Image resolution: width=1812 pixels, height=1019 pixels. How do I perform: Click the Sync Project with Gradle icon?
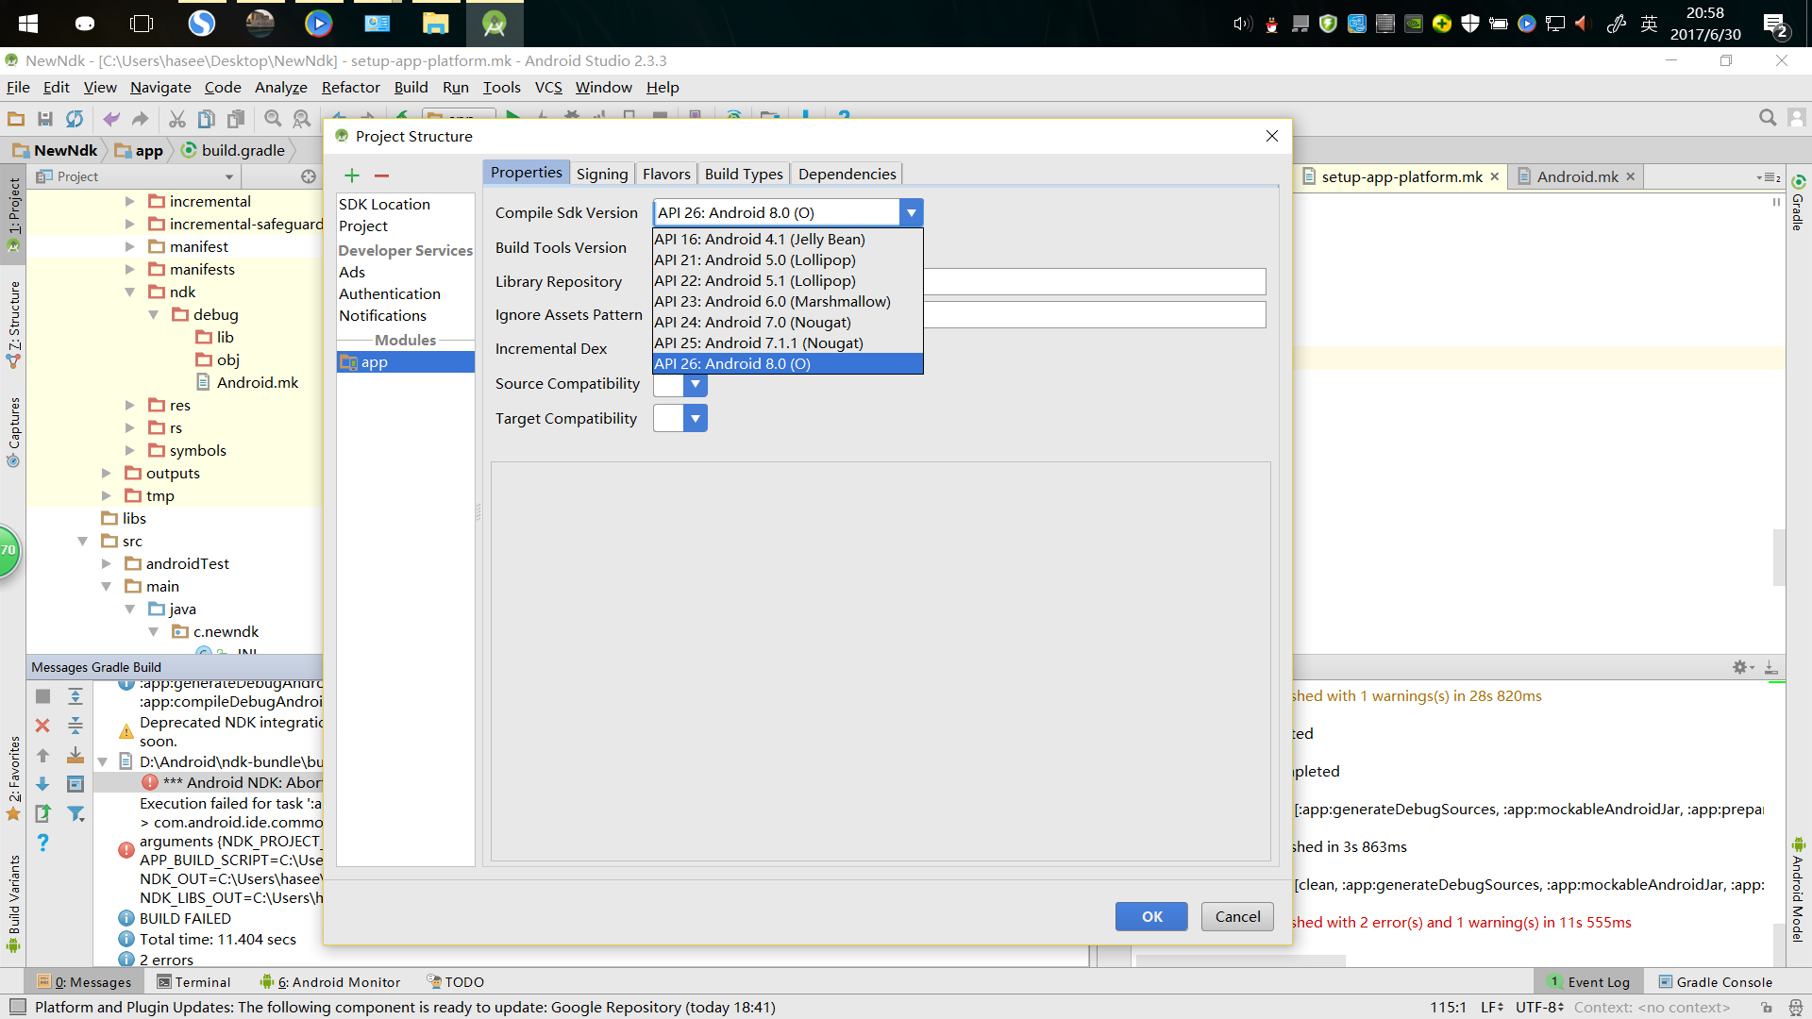point(75,120)
